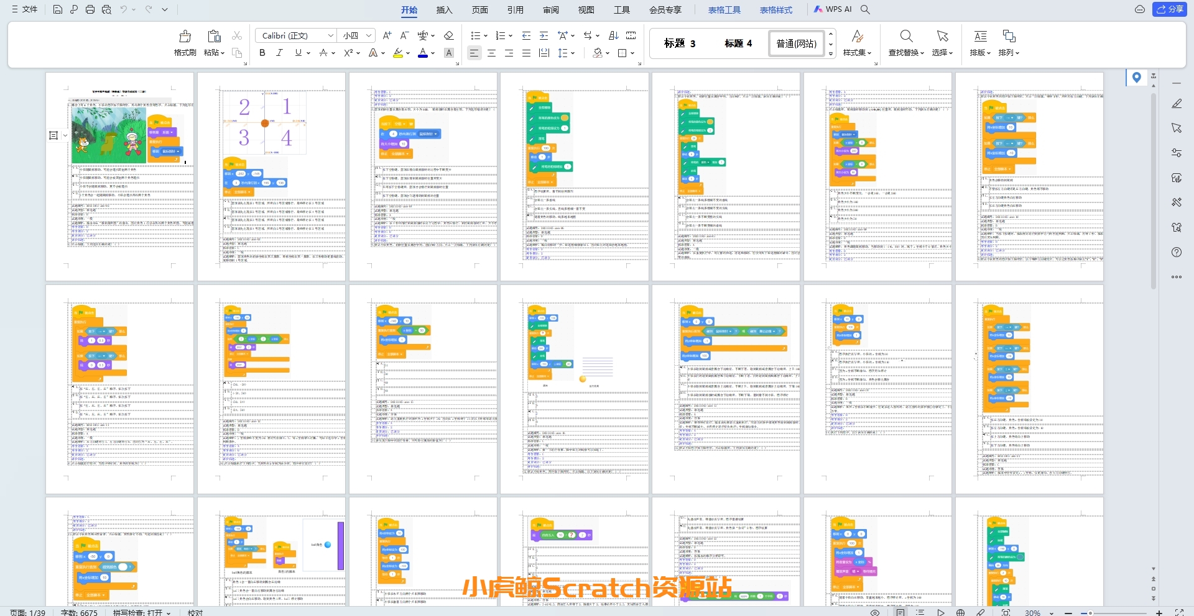Open the 文件 file menu
This screenshot has height=616, width=1194.
[x=25, y=9]
